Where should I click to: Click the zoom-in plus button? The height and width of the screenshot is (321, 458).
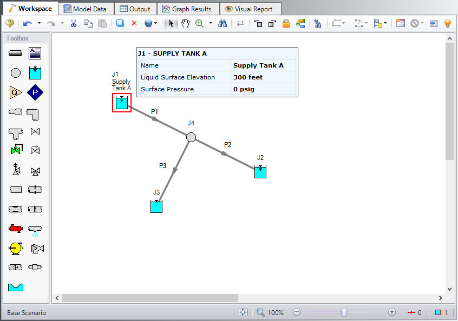coord(392,312)
